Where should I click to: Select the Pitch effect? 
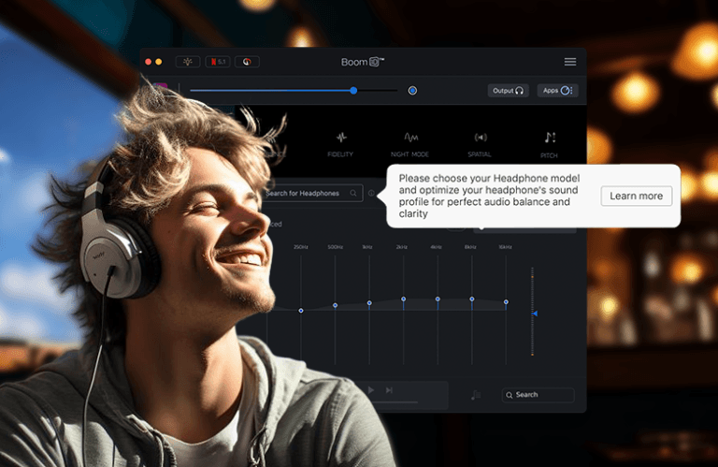(549, 145)
